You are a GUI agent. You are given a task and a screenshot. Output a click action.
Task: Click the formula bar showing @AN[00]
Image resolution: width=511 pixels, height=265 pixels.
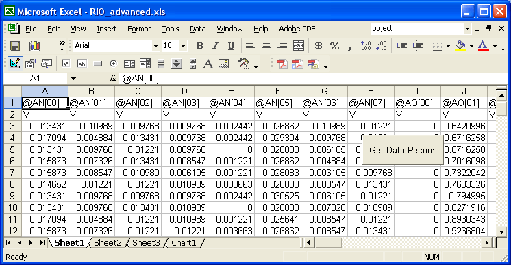[x=313, y=79]
